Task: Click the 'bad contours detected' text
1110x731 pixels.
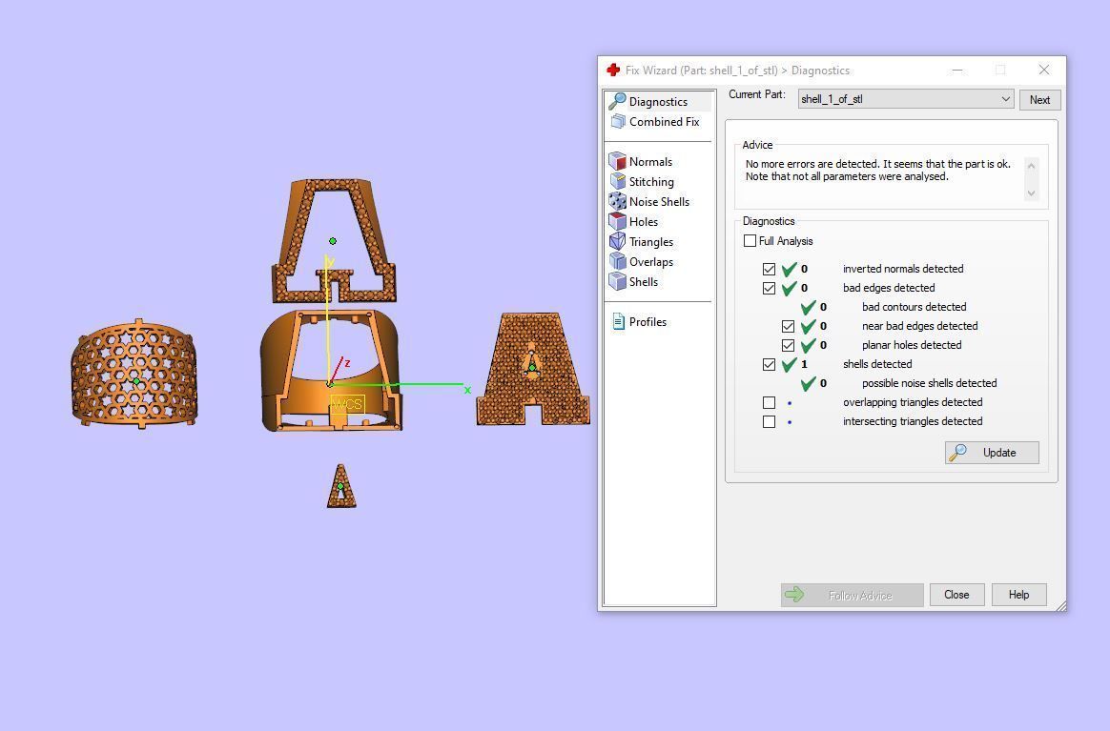Action: [914, 307]
